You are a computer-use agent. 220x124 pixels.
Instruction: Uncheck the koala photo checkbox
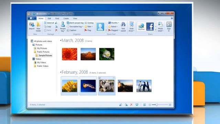point(100,78)
